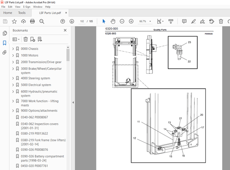The height and width of the screenshot is (170, 230).
Task: Go to next page arrow
Action: [72, 22]
